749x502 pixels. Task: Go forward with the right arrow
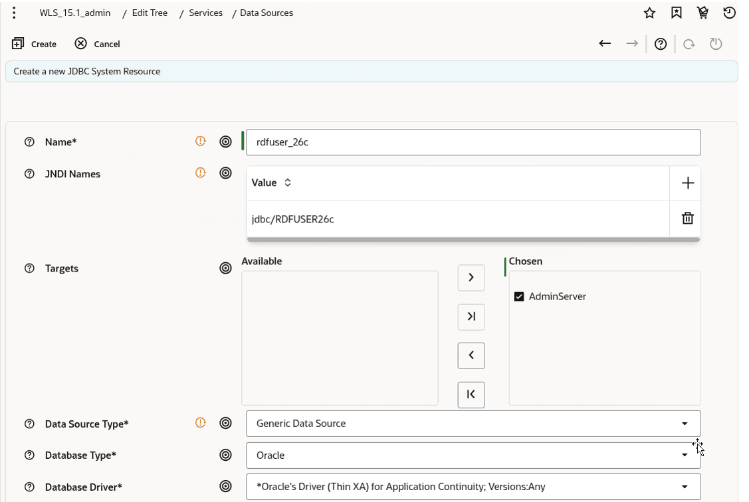tap(632, 43)
